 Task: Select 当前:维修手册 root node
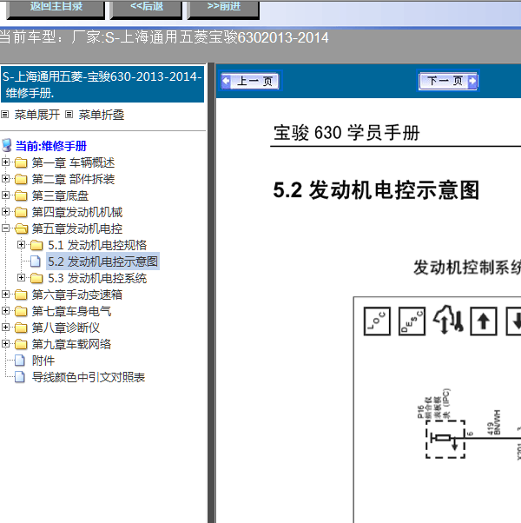pyautogui.click(x=51, y=146)
